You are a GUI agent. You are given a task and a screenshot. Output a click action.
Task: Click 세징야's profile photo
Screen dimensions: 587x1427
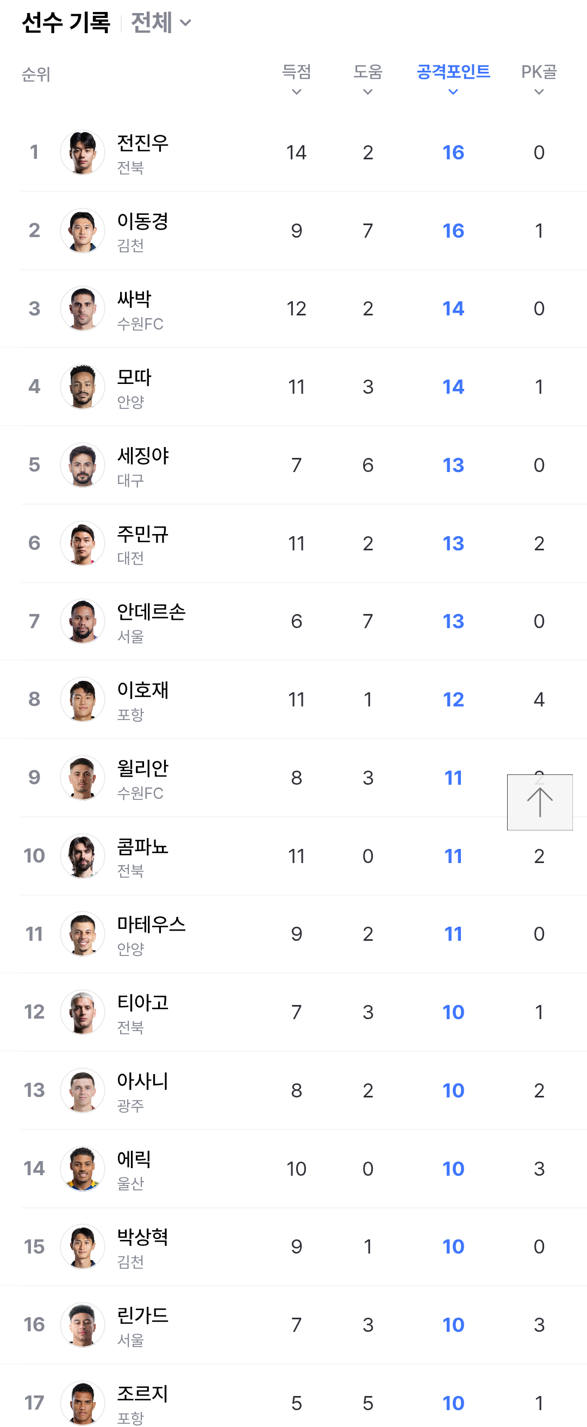click(x=83, y=466)
